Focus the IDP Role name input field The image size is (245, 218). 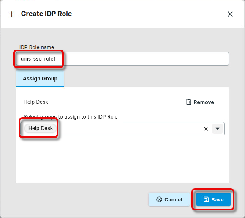122,59
